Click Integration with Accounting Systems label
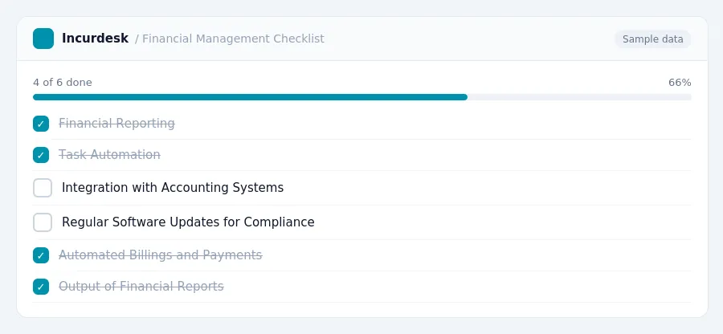723x334 pixels. click(x=173, y=188)
